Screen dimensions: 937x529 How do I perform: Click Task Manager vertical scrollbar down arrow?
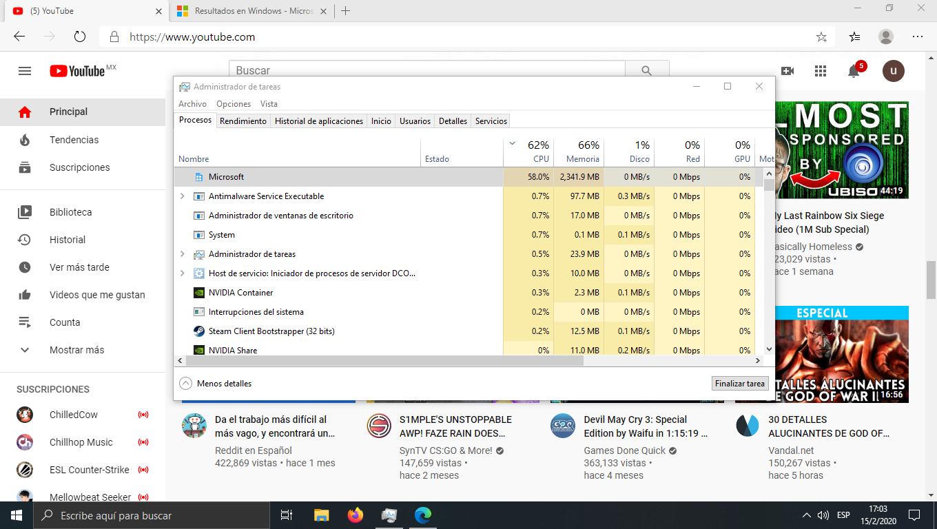(769, 350)
